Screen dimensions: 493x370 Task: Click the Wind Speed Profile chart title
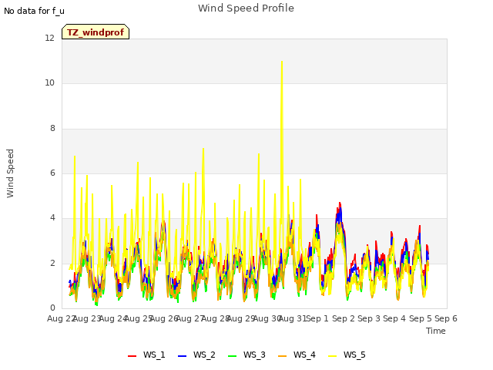click(246, 8)
